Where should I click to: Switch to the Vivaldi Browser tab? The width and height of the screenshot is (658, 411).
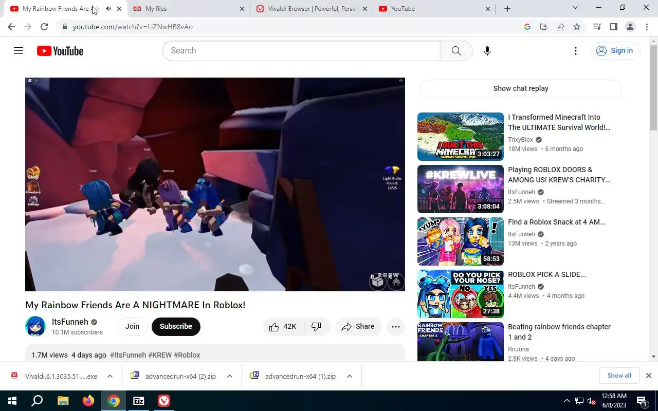[311, 9]
